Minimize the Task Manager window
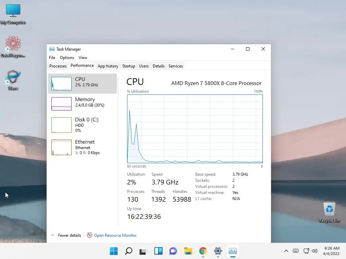 (x=232, y=49)
